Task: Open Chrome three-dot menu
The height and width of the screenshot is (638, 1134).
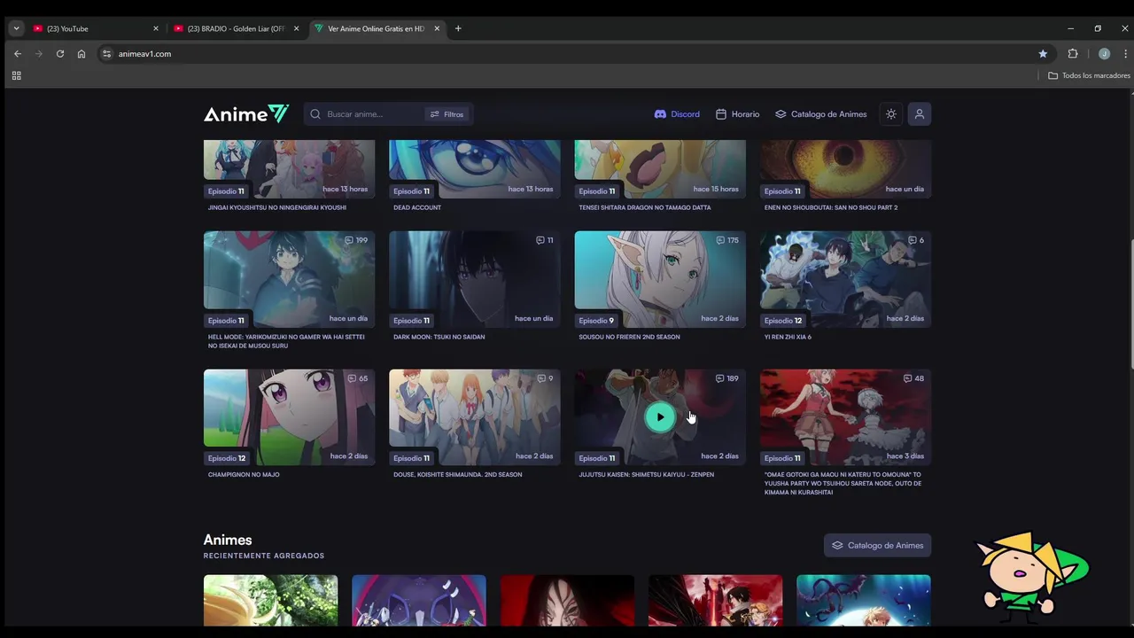Action: point(1125,53)
